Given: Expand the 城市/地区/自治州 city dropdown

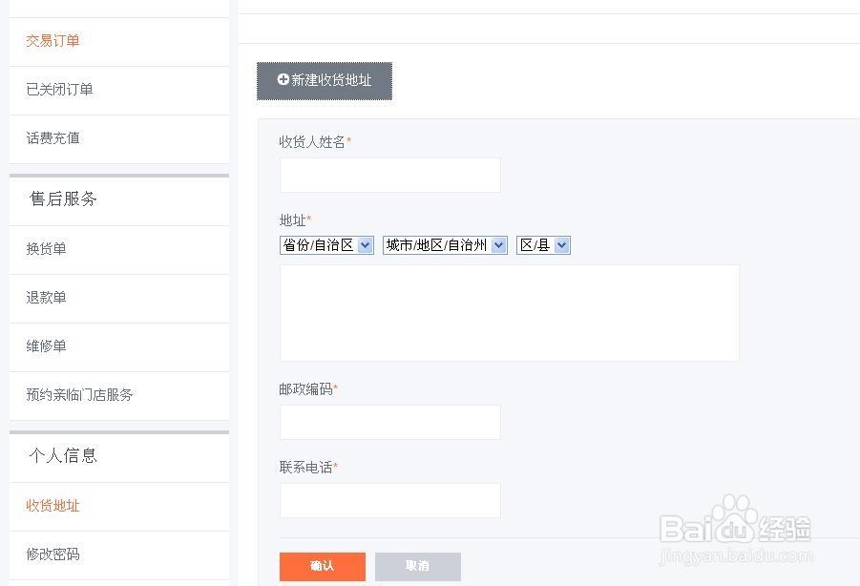Looking at the screenshot, I should click(x=445, y=245).
